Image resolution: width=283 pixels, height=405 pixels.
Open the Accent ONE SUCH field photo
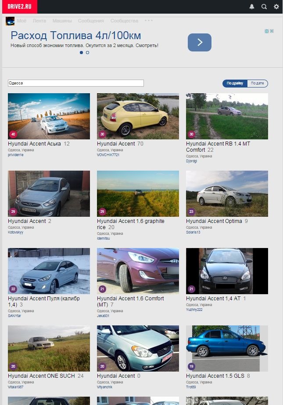pyautogui.click(x=49, y=348)
